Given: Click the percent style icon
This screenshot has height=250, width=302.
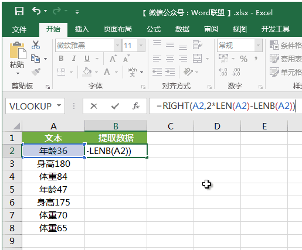Looking at the screenshot, I should click(x=243, y=59).
